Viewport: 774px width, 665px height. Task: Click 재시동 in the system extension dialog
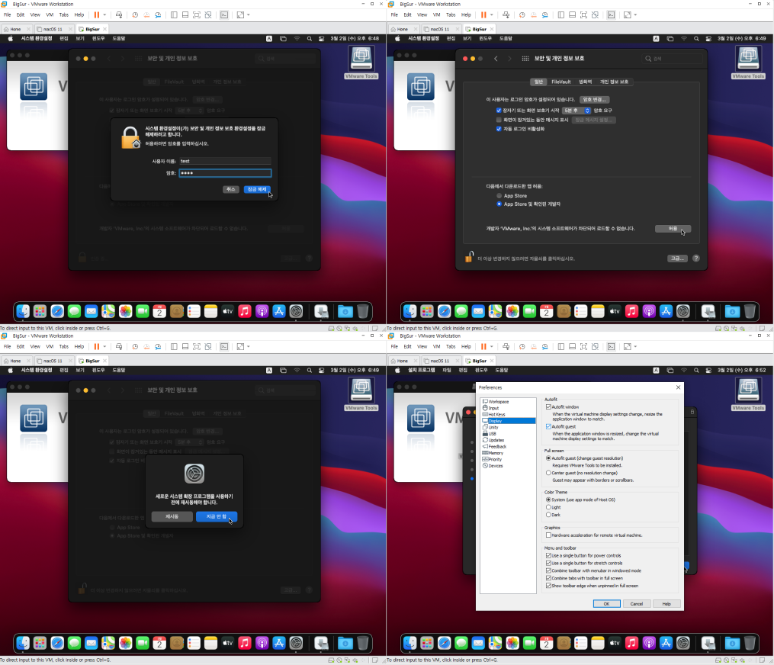172,516
